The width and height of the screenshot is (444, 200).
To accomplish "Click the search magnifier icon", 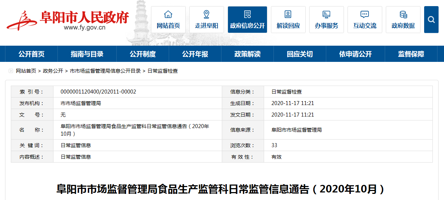I will [431, 19].
